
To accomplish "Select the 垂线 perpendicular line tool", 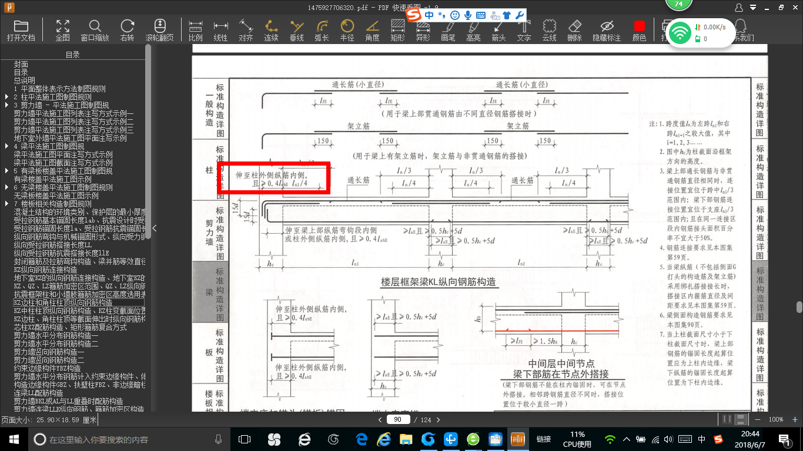I will point(296,30).
